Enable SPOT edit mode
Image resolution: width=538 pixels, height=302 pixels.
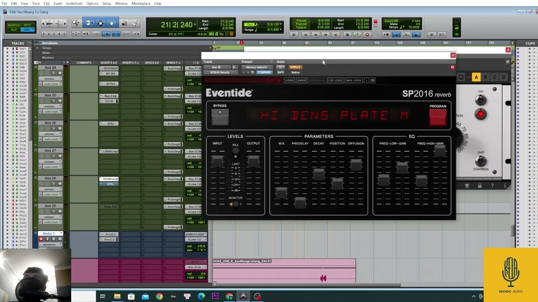[27, 25]
